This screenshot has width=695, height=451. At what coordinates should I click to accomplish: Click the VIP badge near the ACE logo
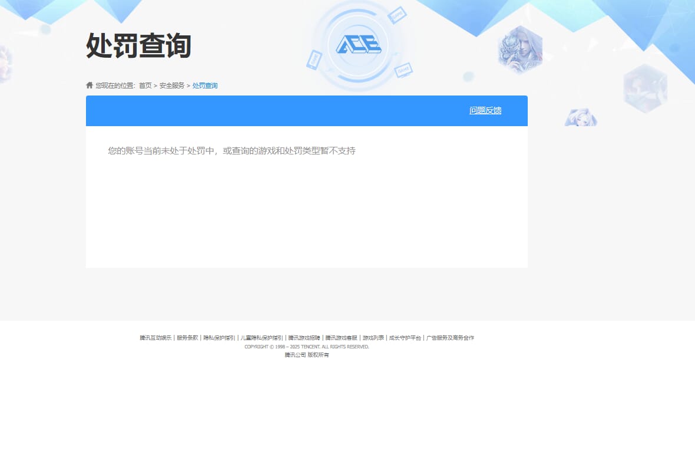[x=313, y=59]
